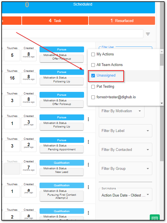The image size is (167, 223).
Task: Open three-dot menu for Pending Appointment row
Action: pos(89,142)
